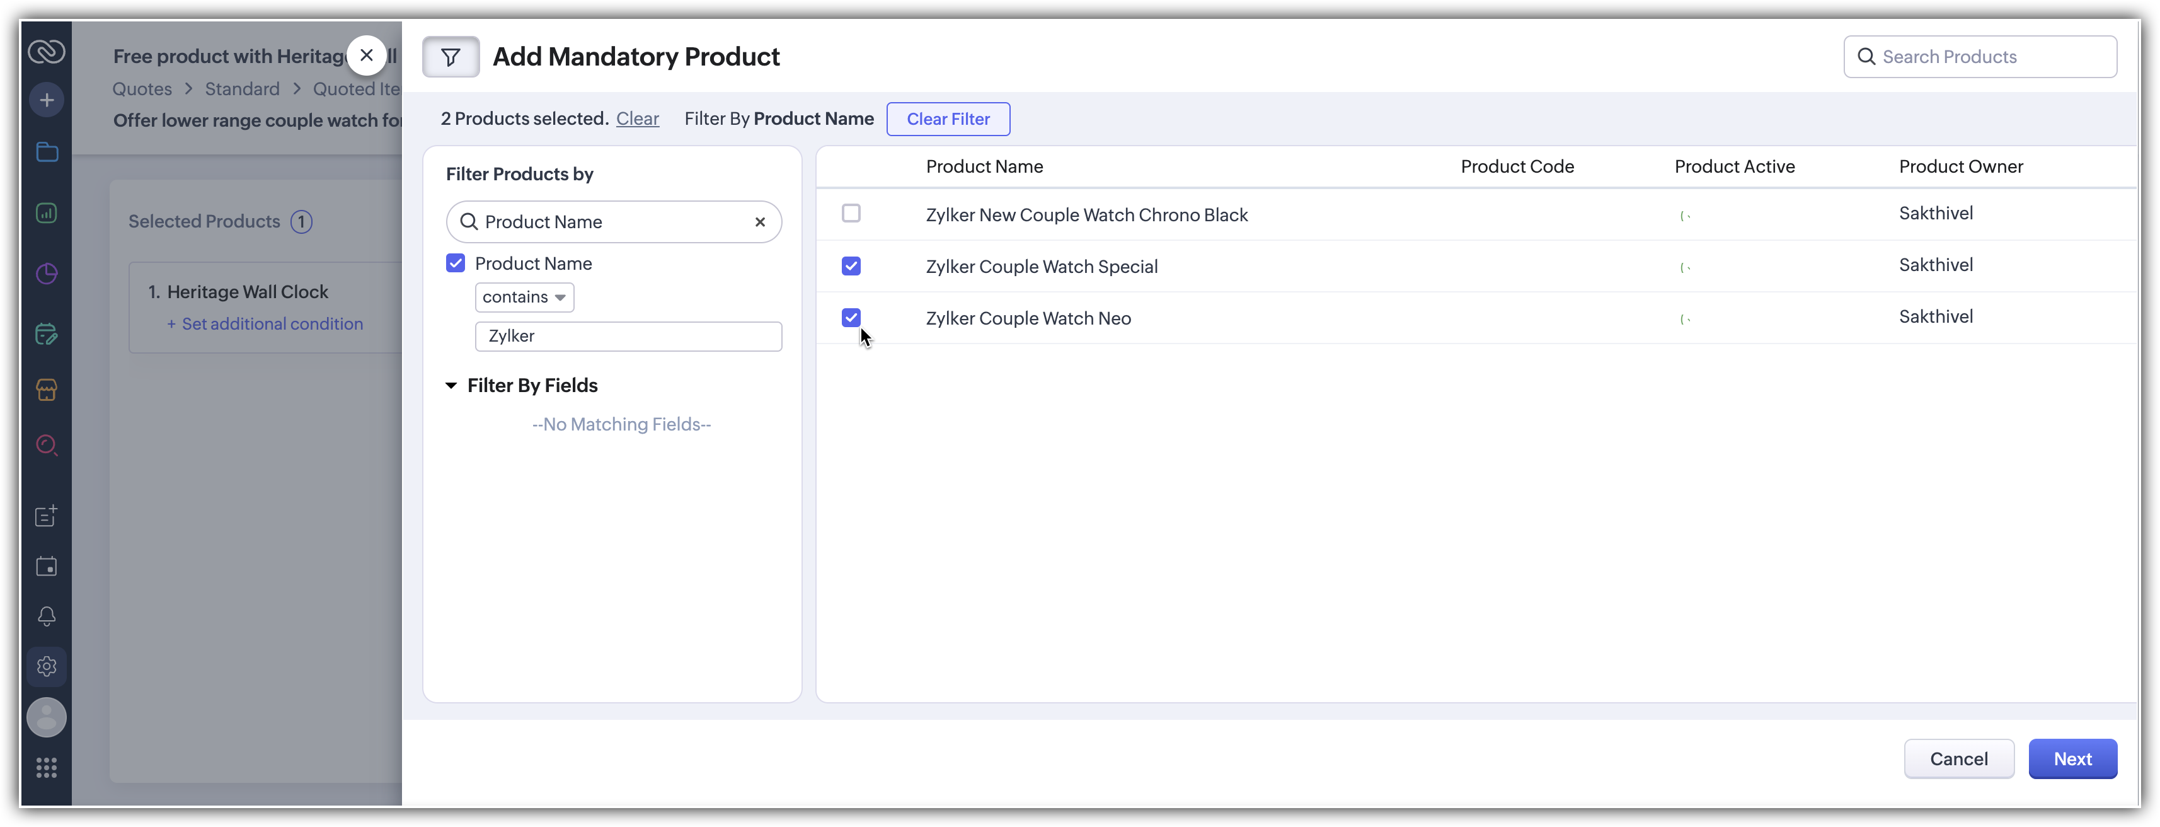Open the settings gear icon
Viewport: 2160px width, 827px height.
tap(47, 666)
